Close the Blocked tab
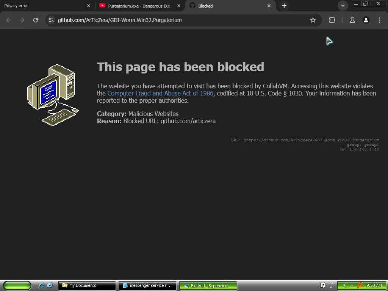 (269, 6)
